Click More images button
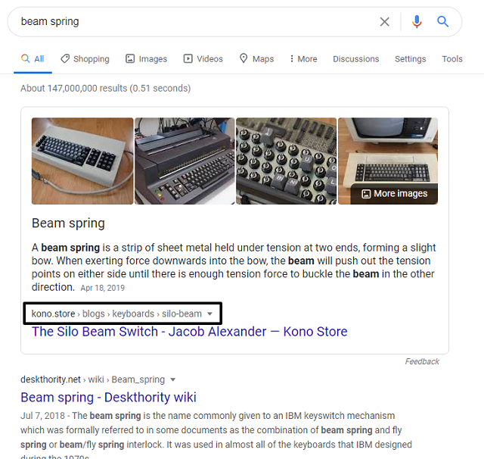484x459 pixels. (x=394, y=194)
